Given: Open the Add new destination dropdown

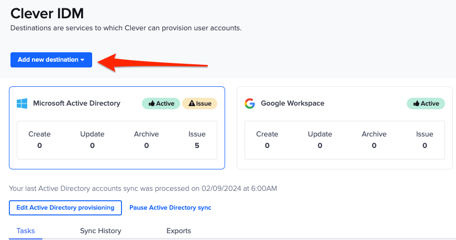Looking at the screenshot, I should pyautogui.click(x=51, y=60).
